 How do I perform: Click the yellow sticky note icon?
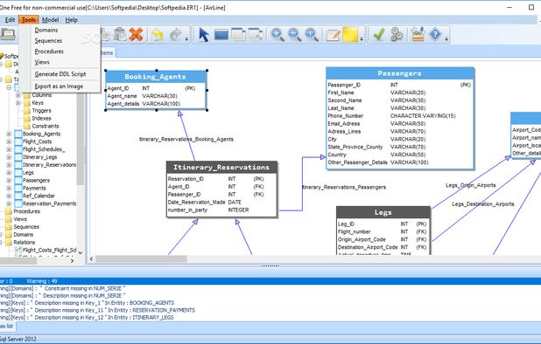350,35
